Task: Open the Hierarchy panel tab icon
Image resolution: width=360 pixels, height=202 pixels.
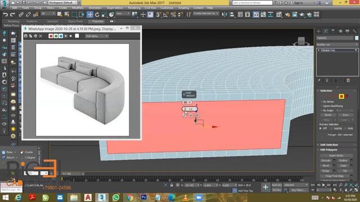Action: coord(333,31)
